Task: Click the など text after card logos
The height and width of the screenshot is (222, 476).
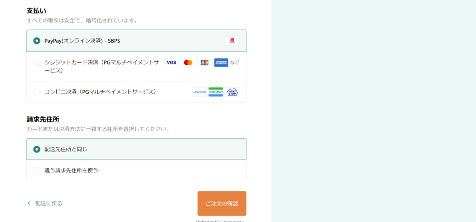Action: (x=235, y=63)
